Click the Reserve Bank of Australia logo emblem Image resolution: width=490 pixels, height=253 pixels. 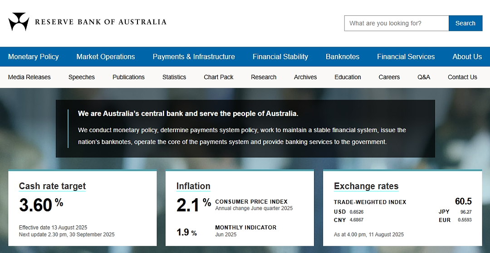[19, 22]
